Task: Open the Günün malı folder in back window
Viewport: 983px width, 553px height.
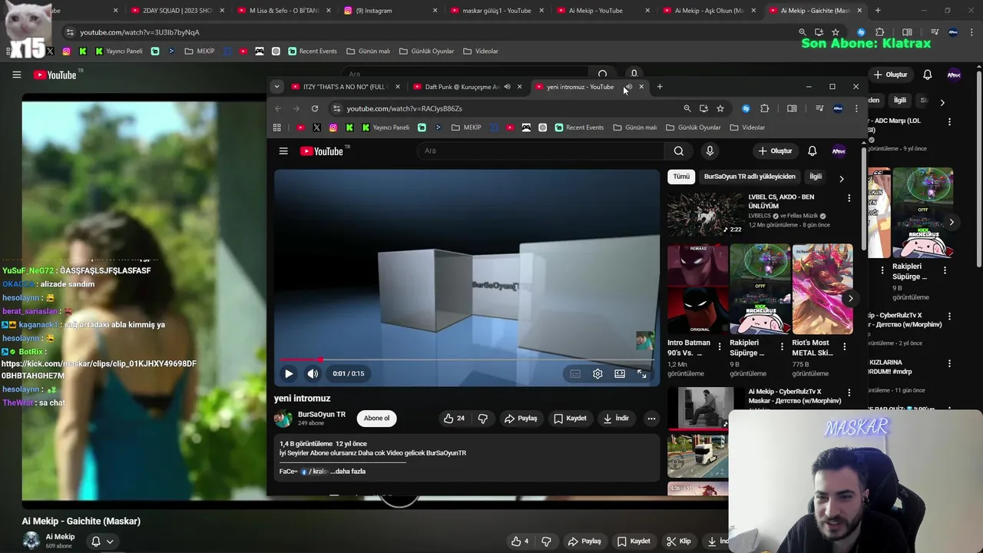Action: 368,51
